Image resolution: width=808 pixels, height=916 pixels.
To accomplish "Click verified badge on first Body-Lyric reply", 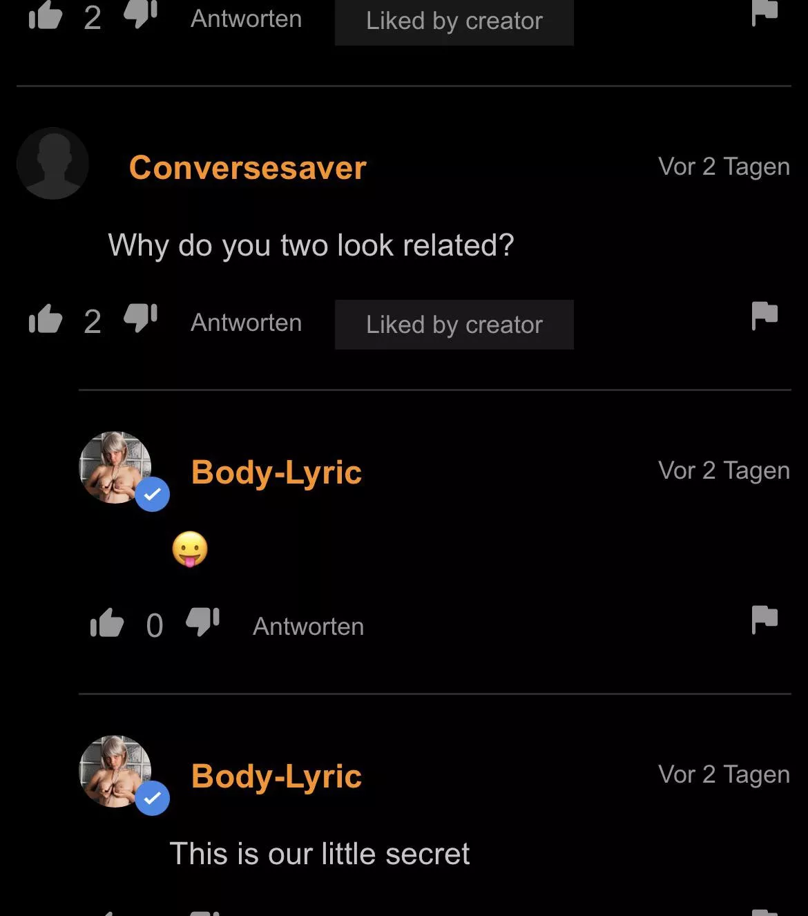I will (x=153, y=494).
